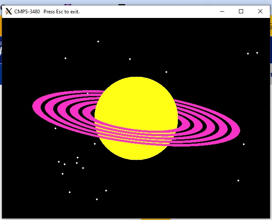This screenshot has height=220, width=272.
Task: Close the CMPS-3480 window
Action: [260, 11]
